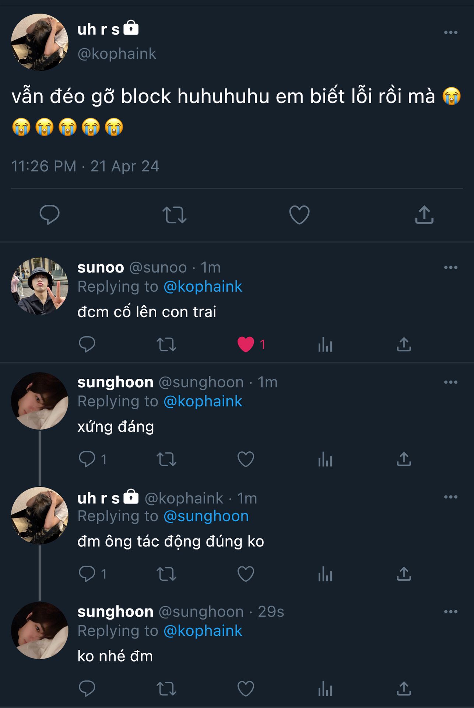
Task: Open more options for the main tweet
Action: [450, 32]
